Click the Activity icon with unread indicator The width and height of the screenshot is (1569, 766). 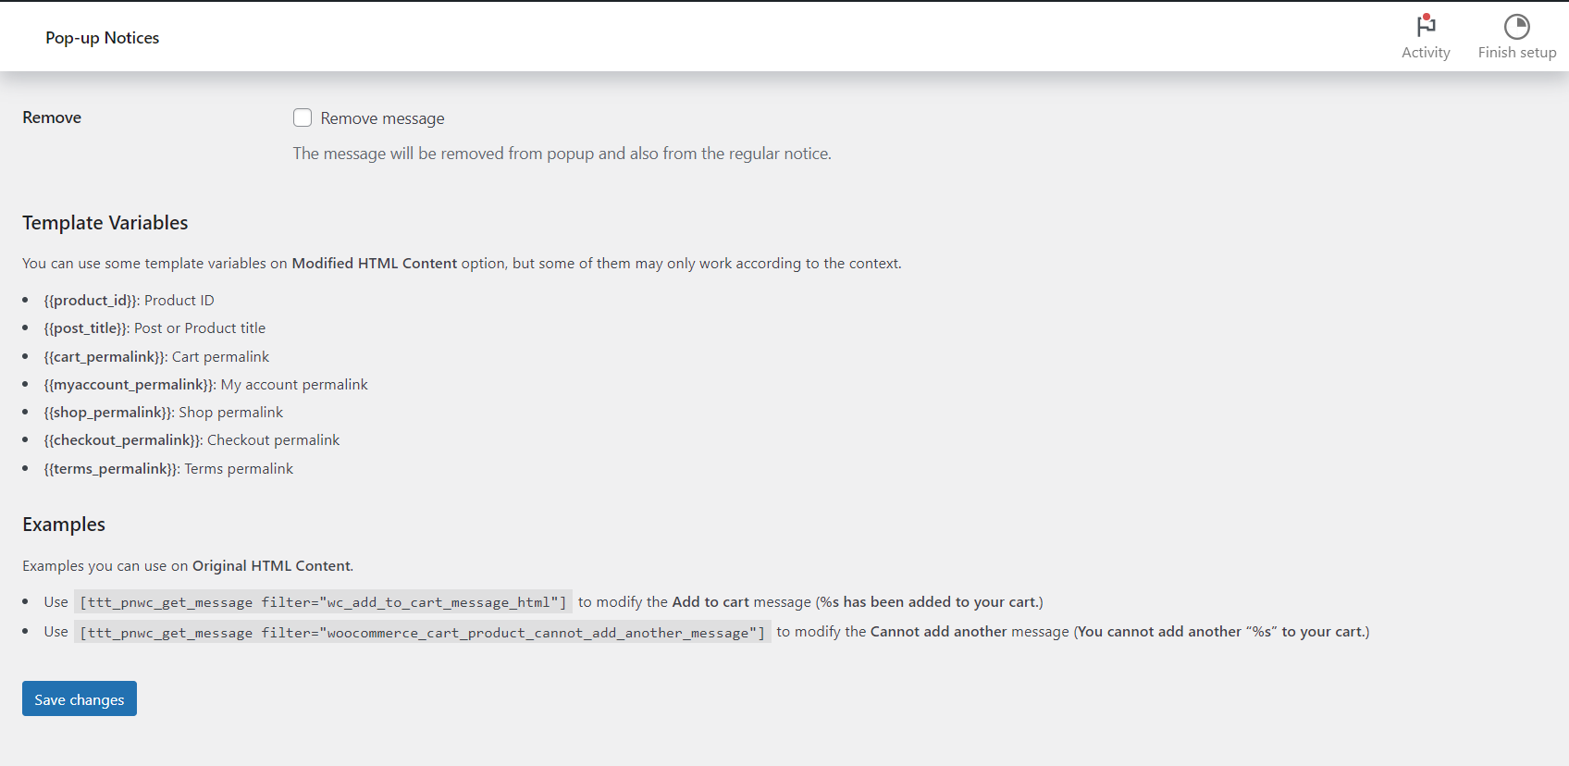click(x=1426, y=28)
